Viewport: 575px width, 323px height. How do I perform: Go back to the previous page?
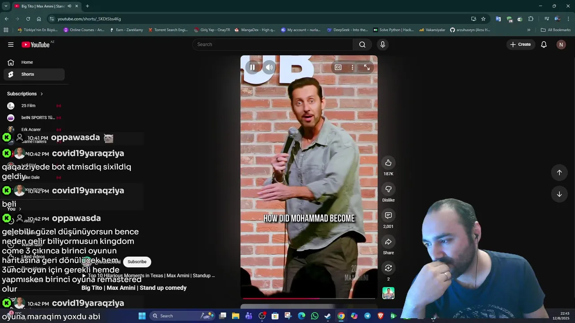pyautogui.click(x=6, y=19)
